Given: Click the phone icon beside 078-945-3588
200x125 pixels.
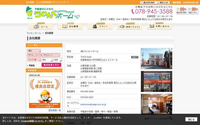Looking at the screenshot, I should pyautogui.click(x=133, y=12).
